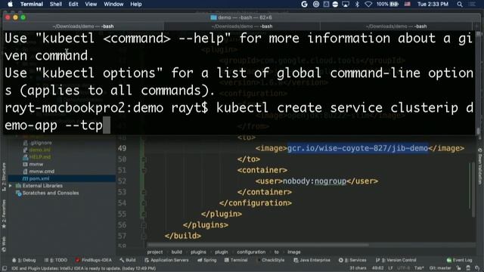Screen dimensions: 484x272
Task: Open the CheckStyle tool window
Action: (x=271, y=260)
